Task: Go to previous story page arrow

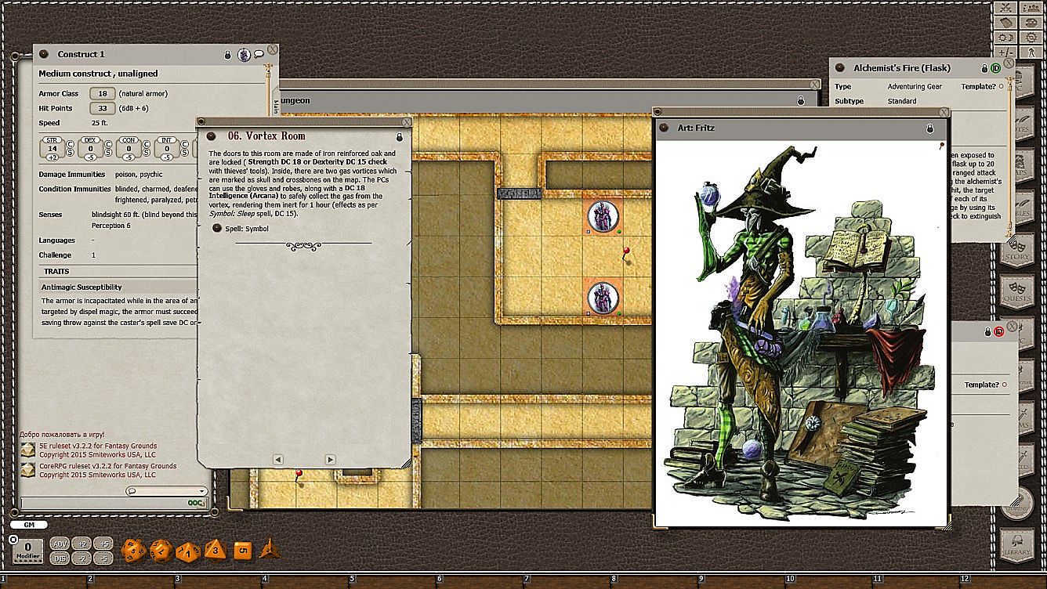Action: pyautogui.click(x=277, y=460)
